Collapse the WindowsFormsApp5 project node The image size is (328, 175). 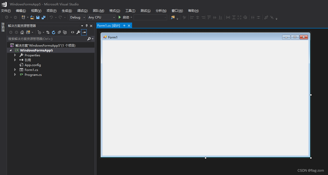(11, 50)
